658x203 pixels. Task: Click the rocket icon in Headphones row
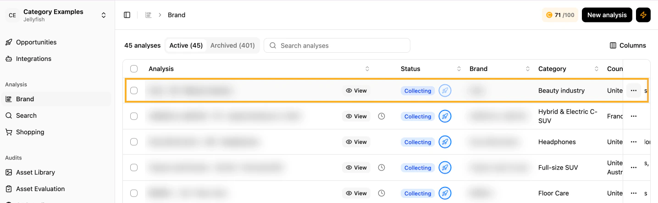445,142
